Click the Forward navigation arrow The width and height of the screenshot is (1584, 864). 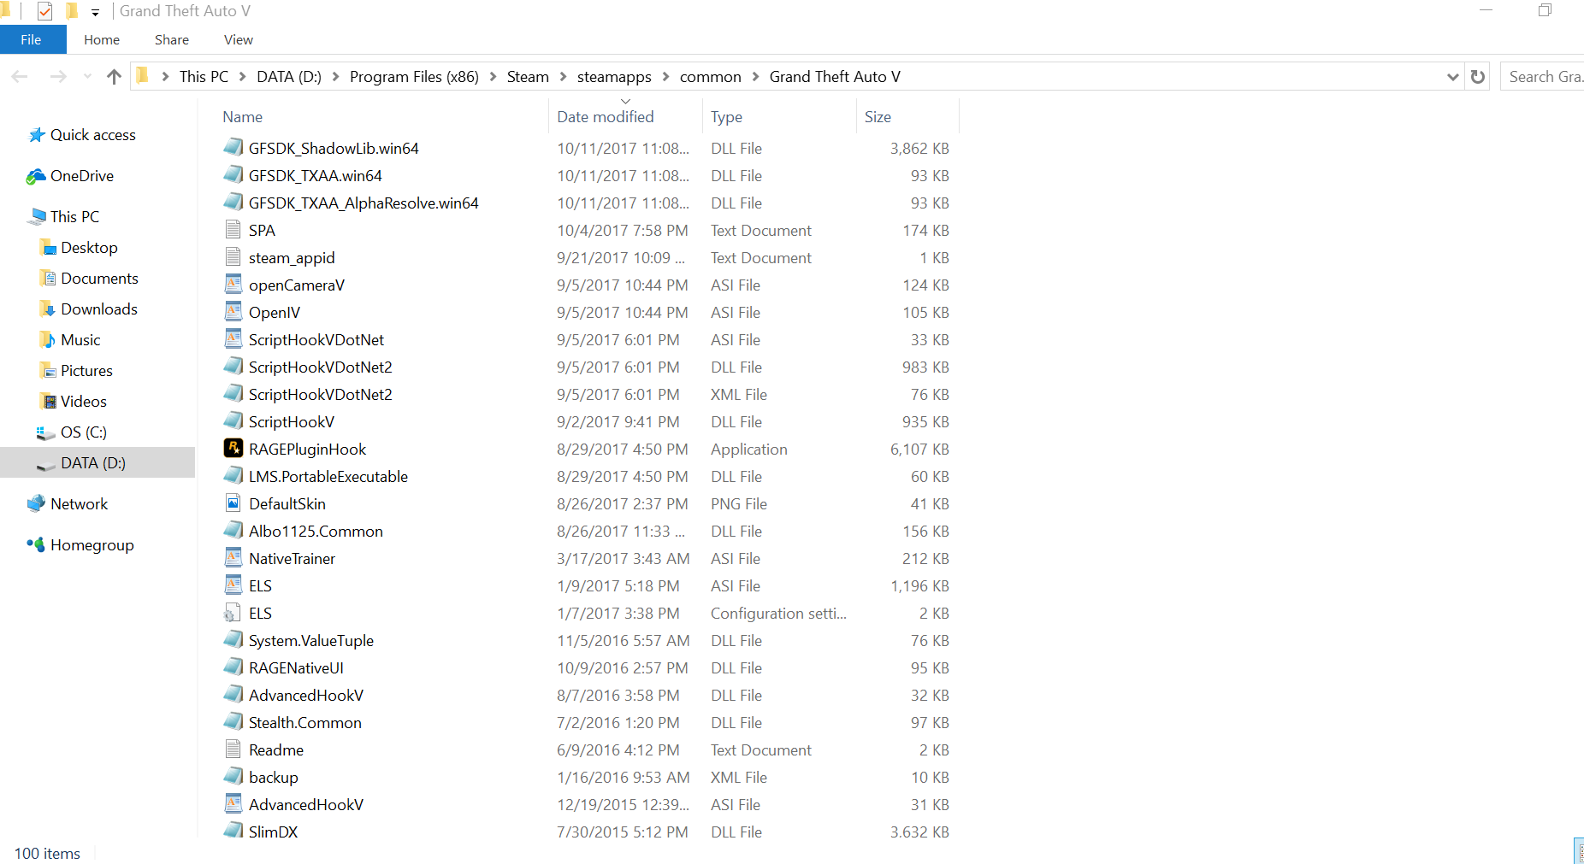(x=58, y=77)
